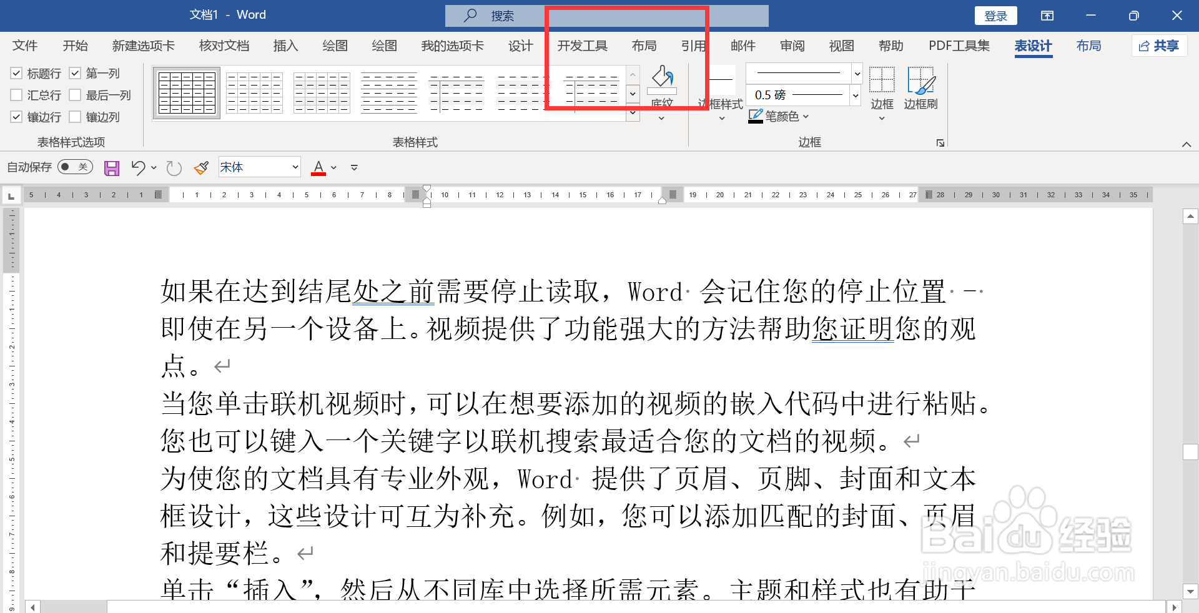Open the pen color icon

(x=756, y=116)
